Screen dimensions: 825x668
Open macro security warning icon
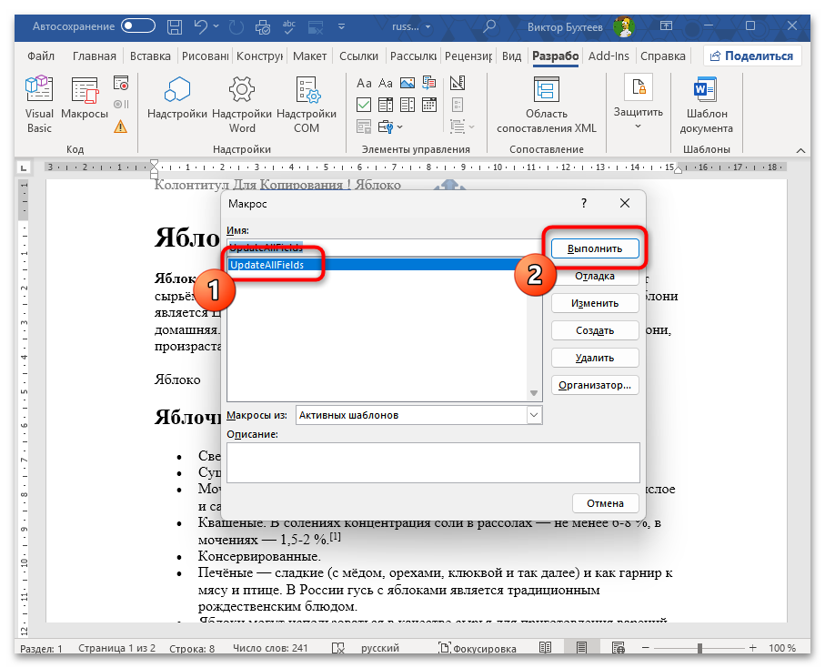(120, 127)
